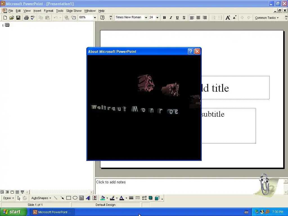The height and width of the screenshot is (216, 288).
Task: Expand Standard toolbar More Buttons chevron
Action: pos(110,17)
